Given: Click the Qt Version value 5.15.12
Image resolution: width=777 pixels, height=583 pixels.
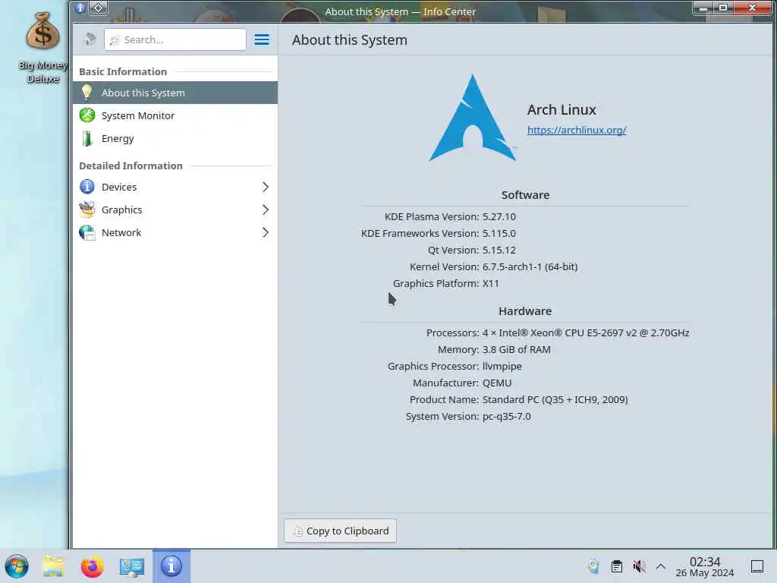Looking at the screenshot, I should click(499, 250).
